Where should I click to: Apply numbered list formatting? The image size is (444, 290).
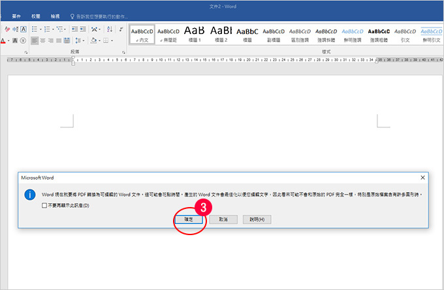47,29
